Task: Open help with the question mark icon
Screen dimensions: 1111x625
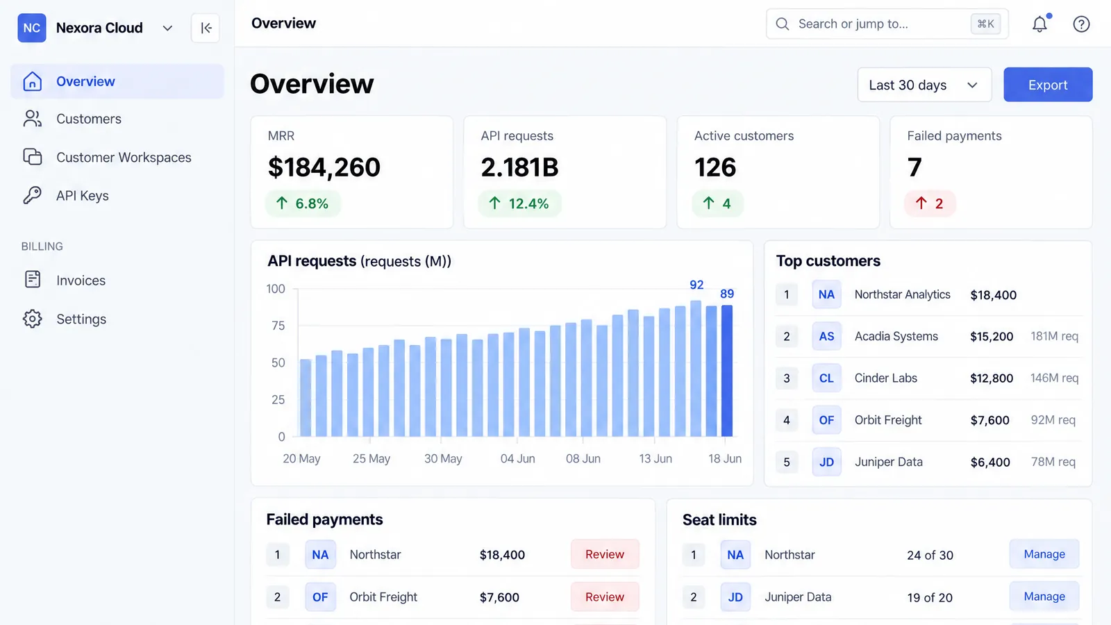Action: (x=1081, y=24)
